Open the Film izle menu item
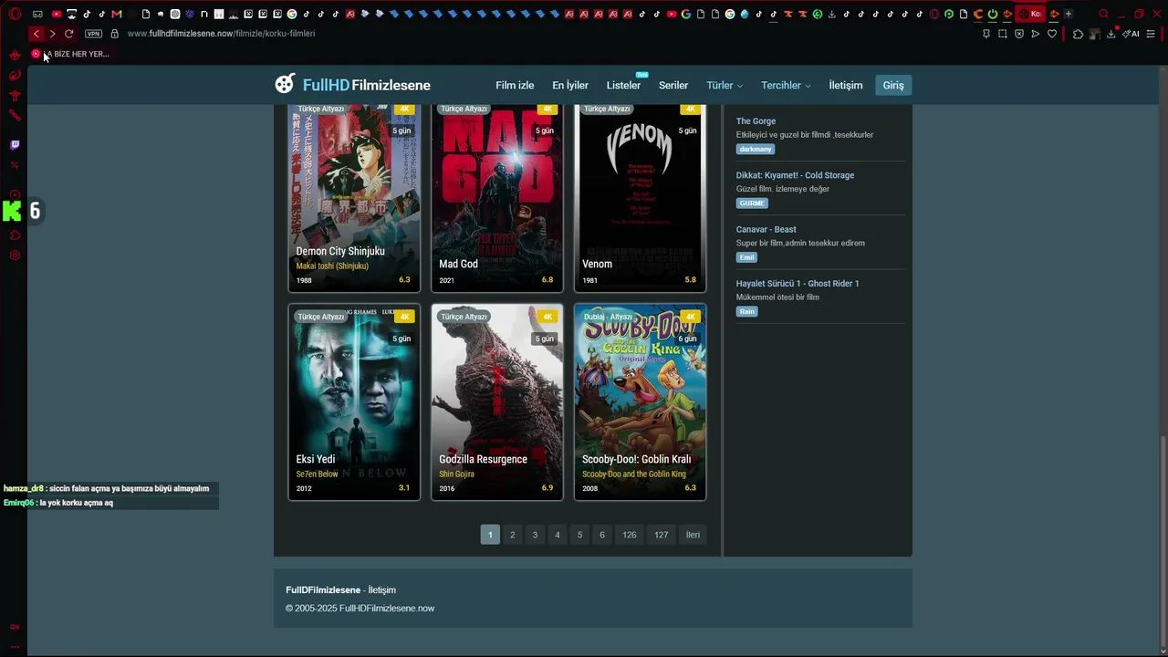The width and height of the screenshot is (1168, 657). click(515, 85)
